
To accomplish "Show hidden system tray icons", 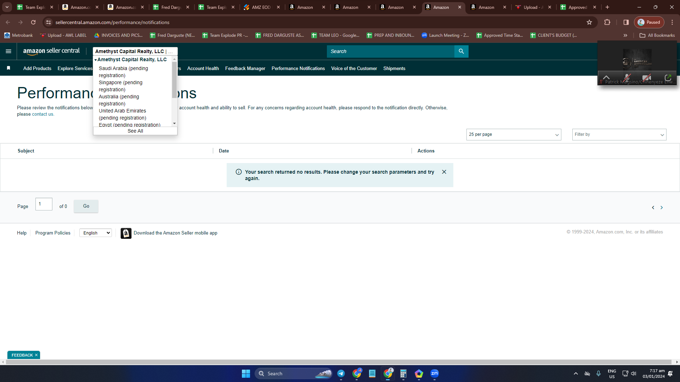I will tap(576, 374).
